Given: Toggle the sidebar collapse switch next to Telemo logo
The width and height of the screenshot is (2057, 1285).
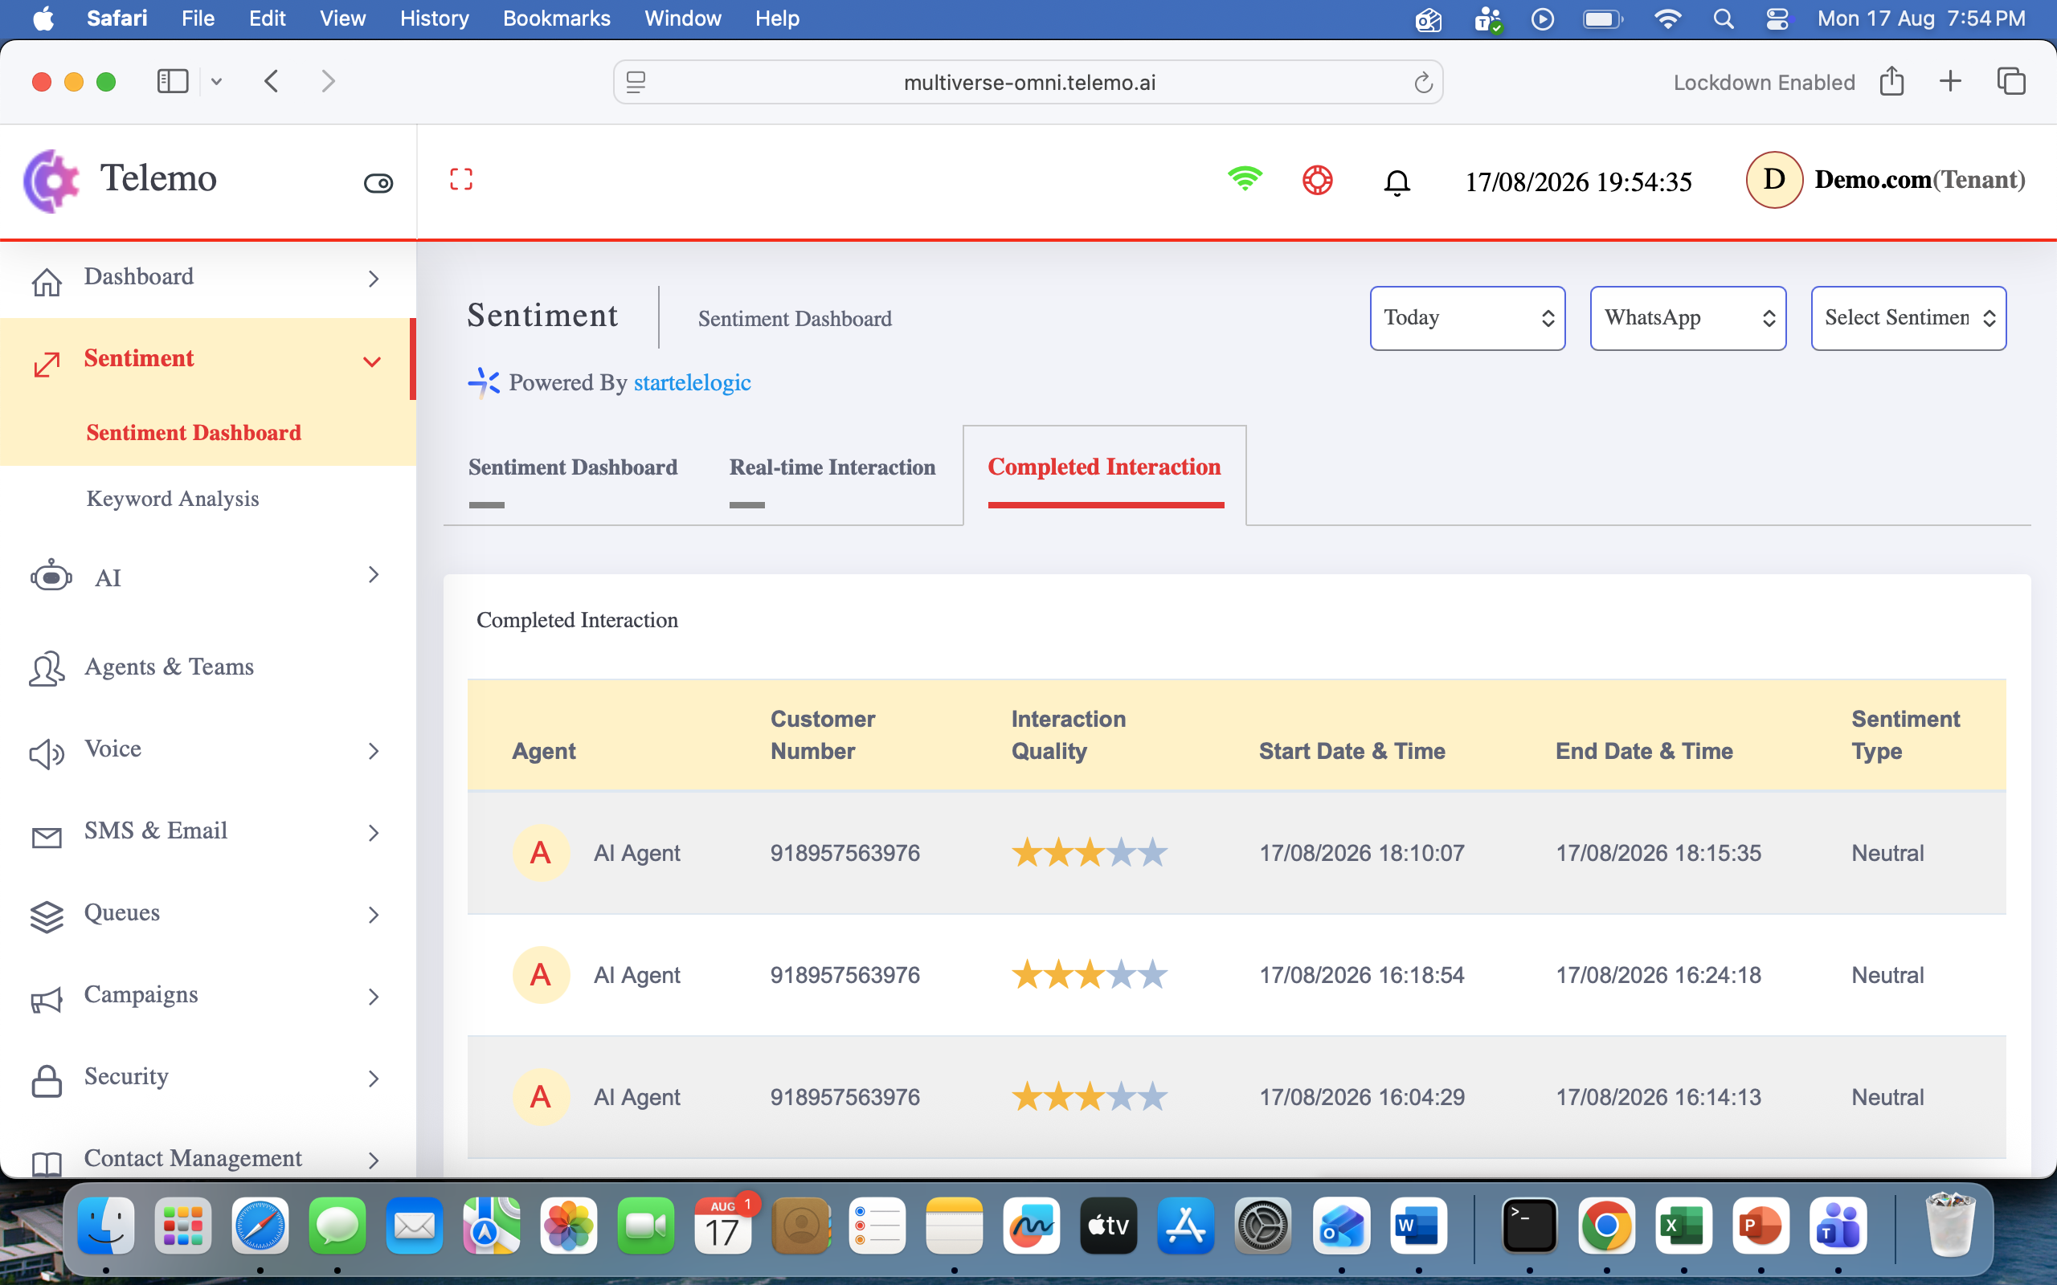Looking at the screenshot, I should pos(378,183).
